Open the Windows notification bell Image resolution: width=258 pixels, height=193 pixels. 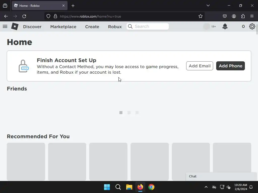tap(251, 187)
